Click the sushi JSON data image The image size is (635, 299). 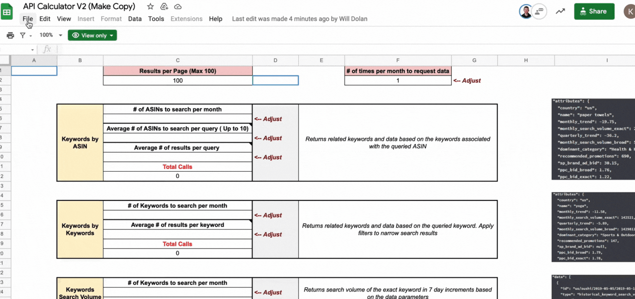coord(593,287)
